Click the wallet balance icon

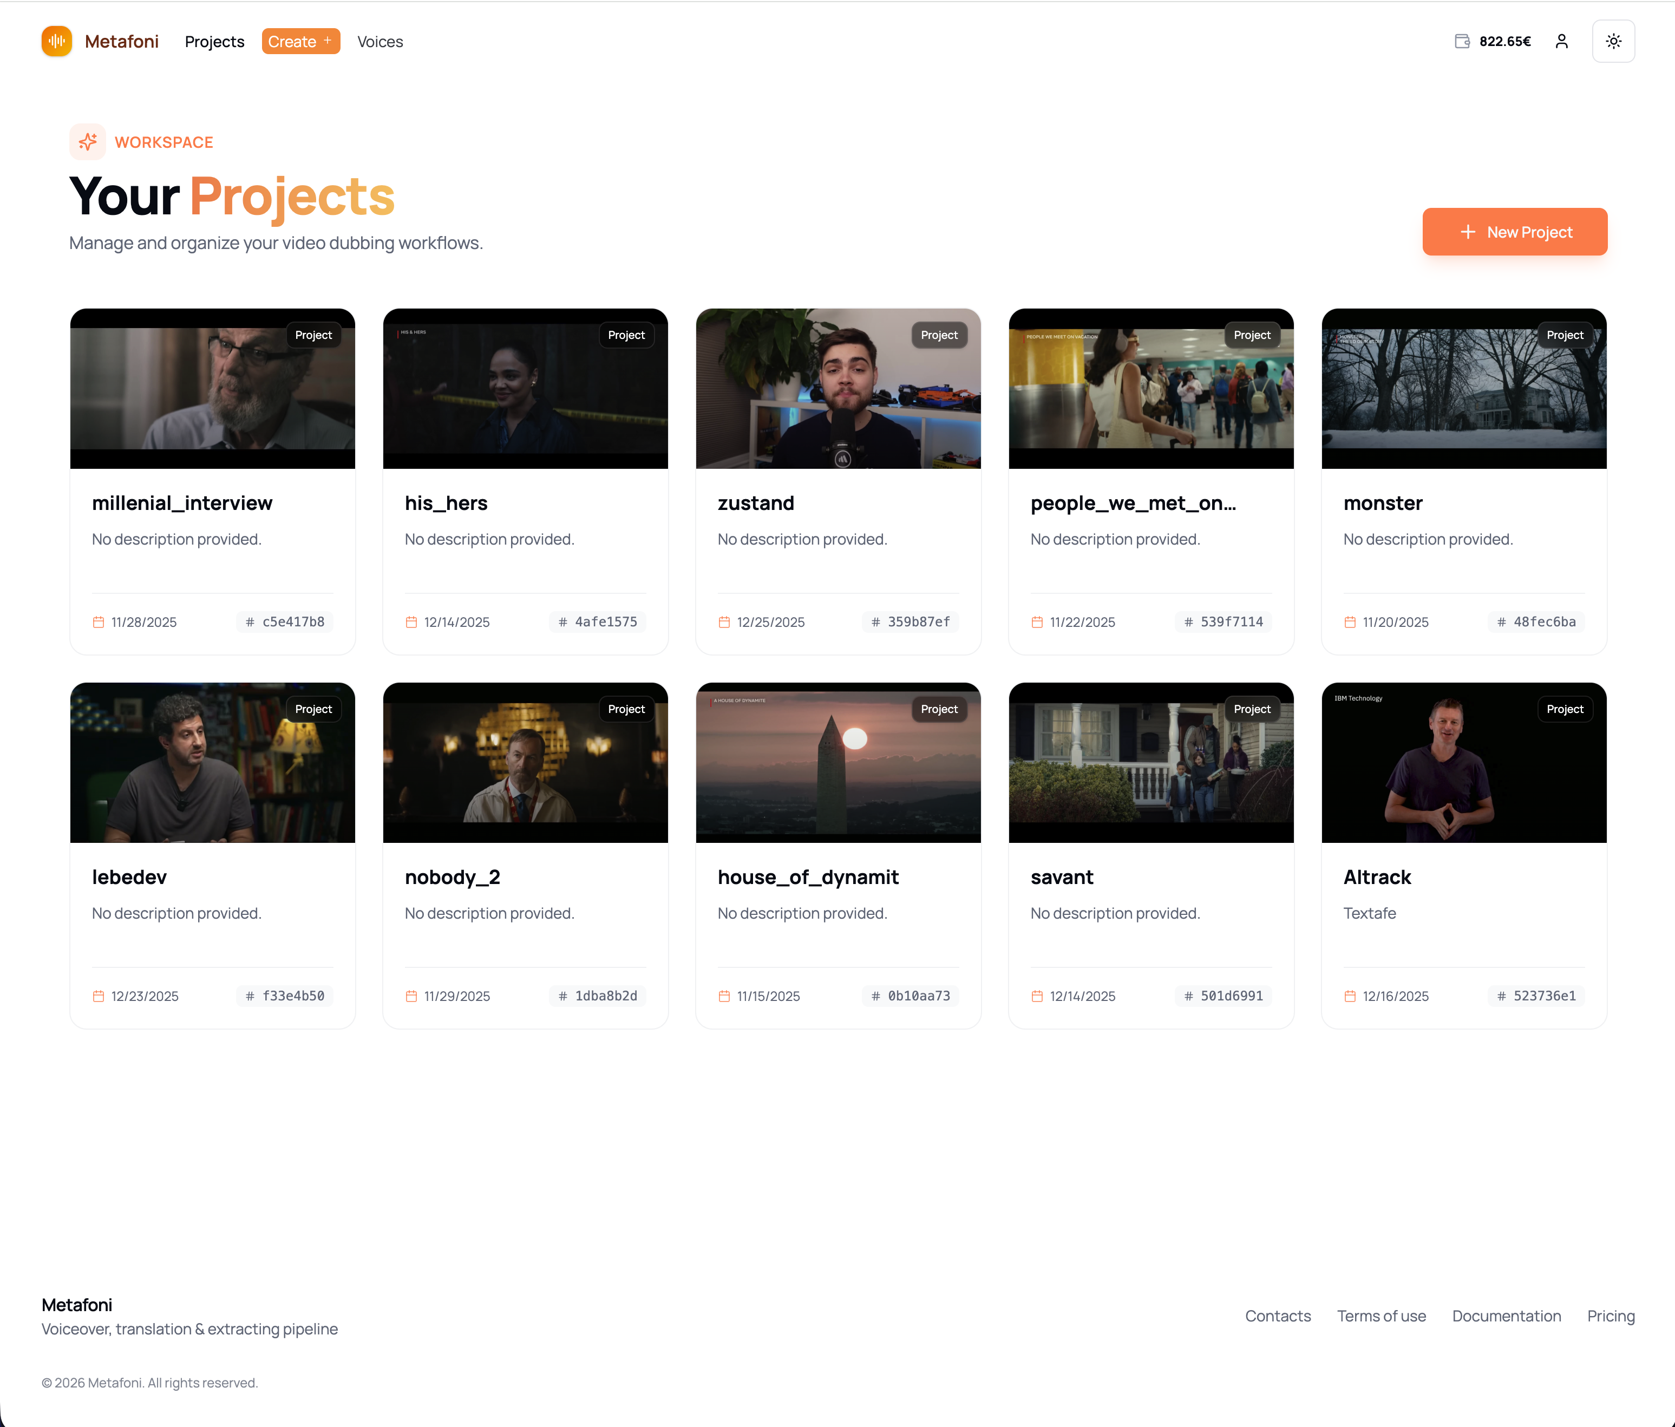point(1462,41)
